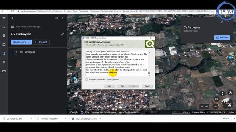Show all downloads link
236x132 pixels.
pyautogui.click(x=226, y=118)
